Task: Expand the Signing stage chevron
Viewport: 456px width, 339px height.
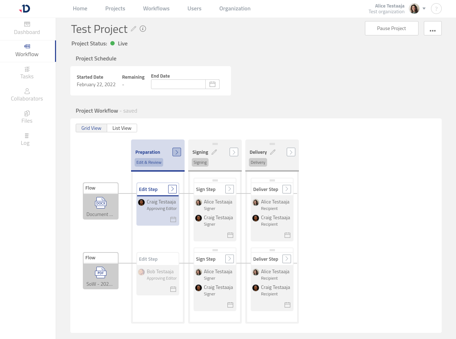Action: 234,152
